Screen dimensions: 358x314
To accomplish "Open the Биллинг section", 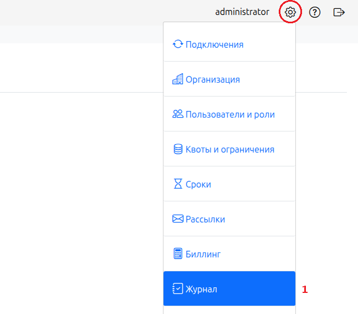I will pyautogui.click(x=203, y=254).
